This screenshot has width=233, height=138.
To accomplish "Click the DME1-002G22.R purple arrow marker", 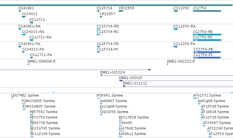I will pos(168,64).
